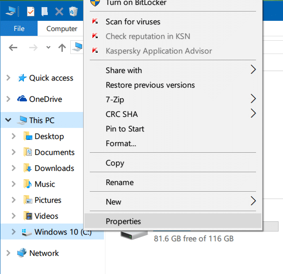Viewport: 283px width, 274px height.
Task: Click the Desktop folder icon
Action: (27, 136)
